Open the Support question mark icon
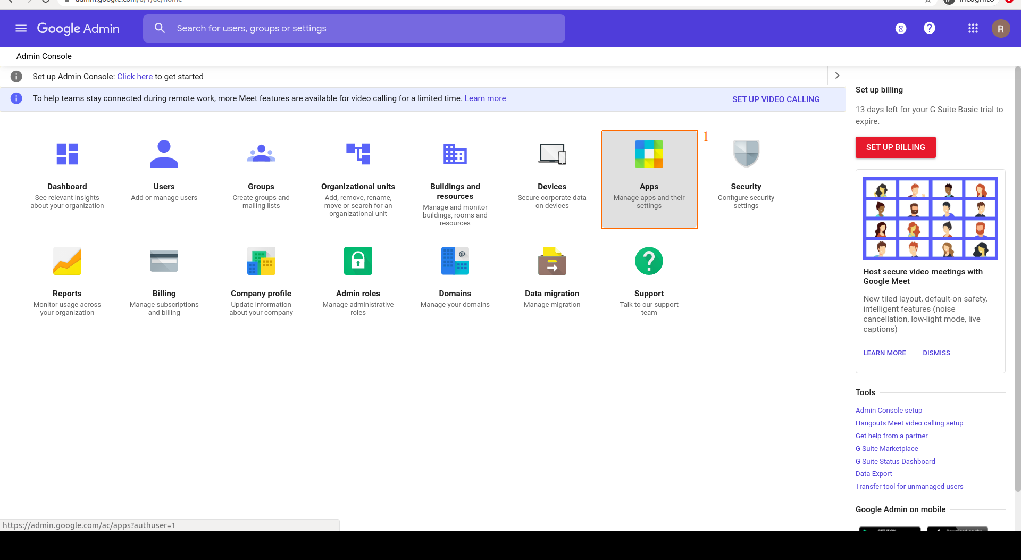 649,261
